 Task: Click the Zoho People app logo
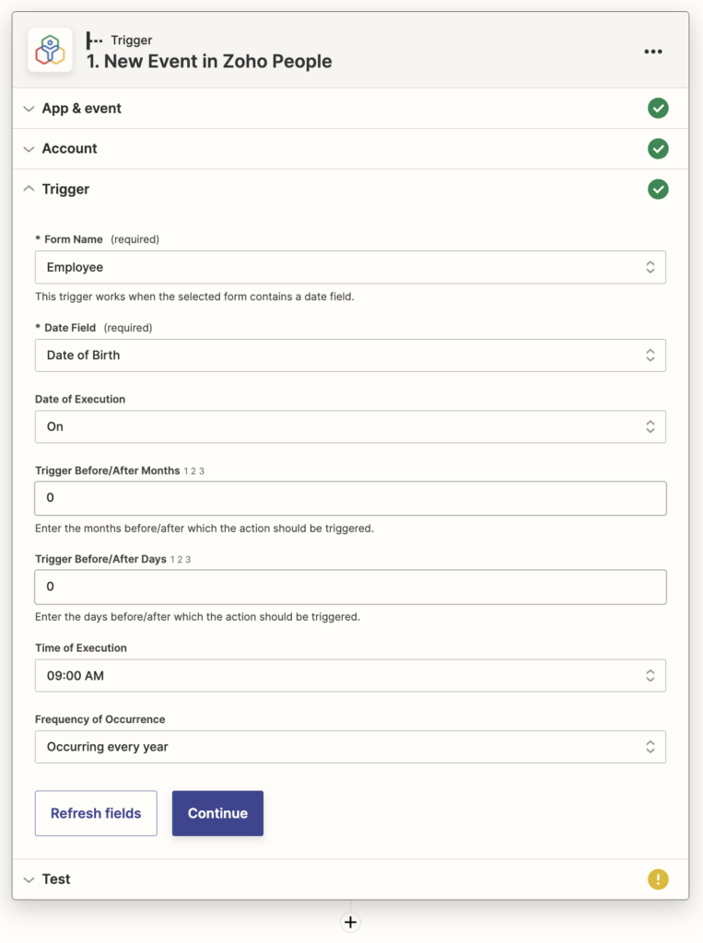click(x=50, y=50)
